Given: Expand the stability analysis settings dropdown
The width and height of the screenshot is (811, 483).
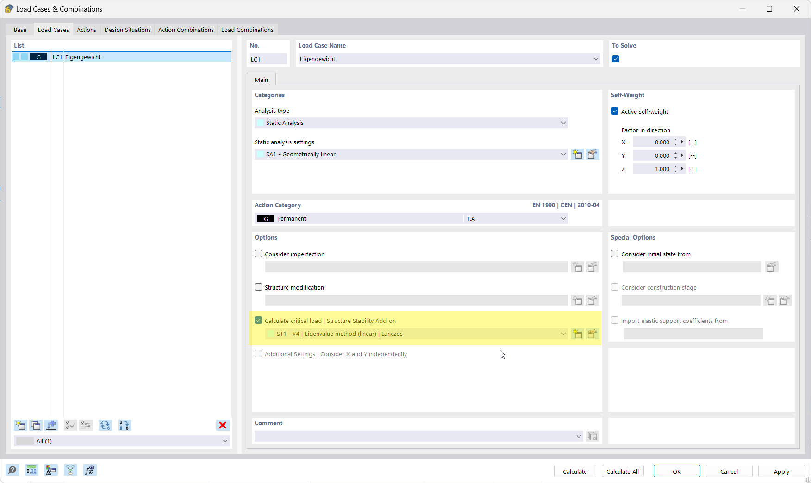Looking at the screenshot, I should pyautogui.click(x=563, y=334).
